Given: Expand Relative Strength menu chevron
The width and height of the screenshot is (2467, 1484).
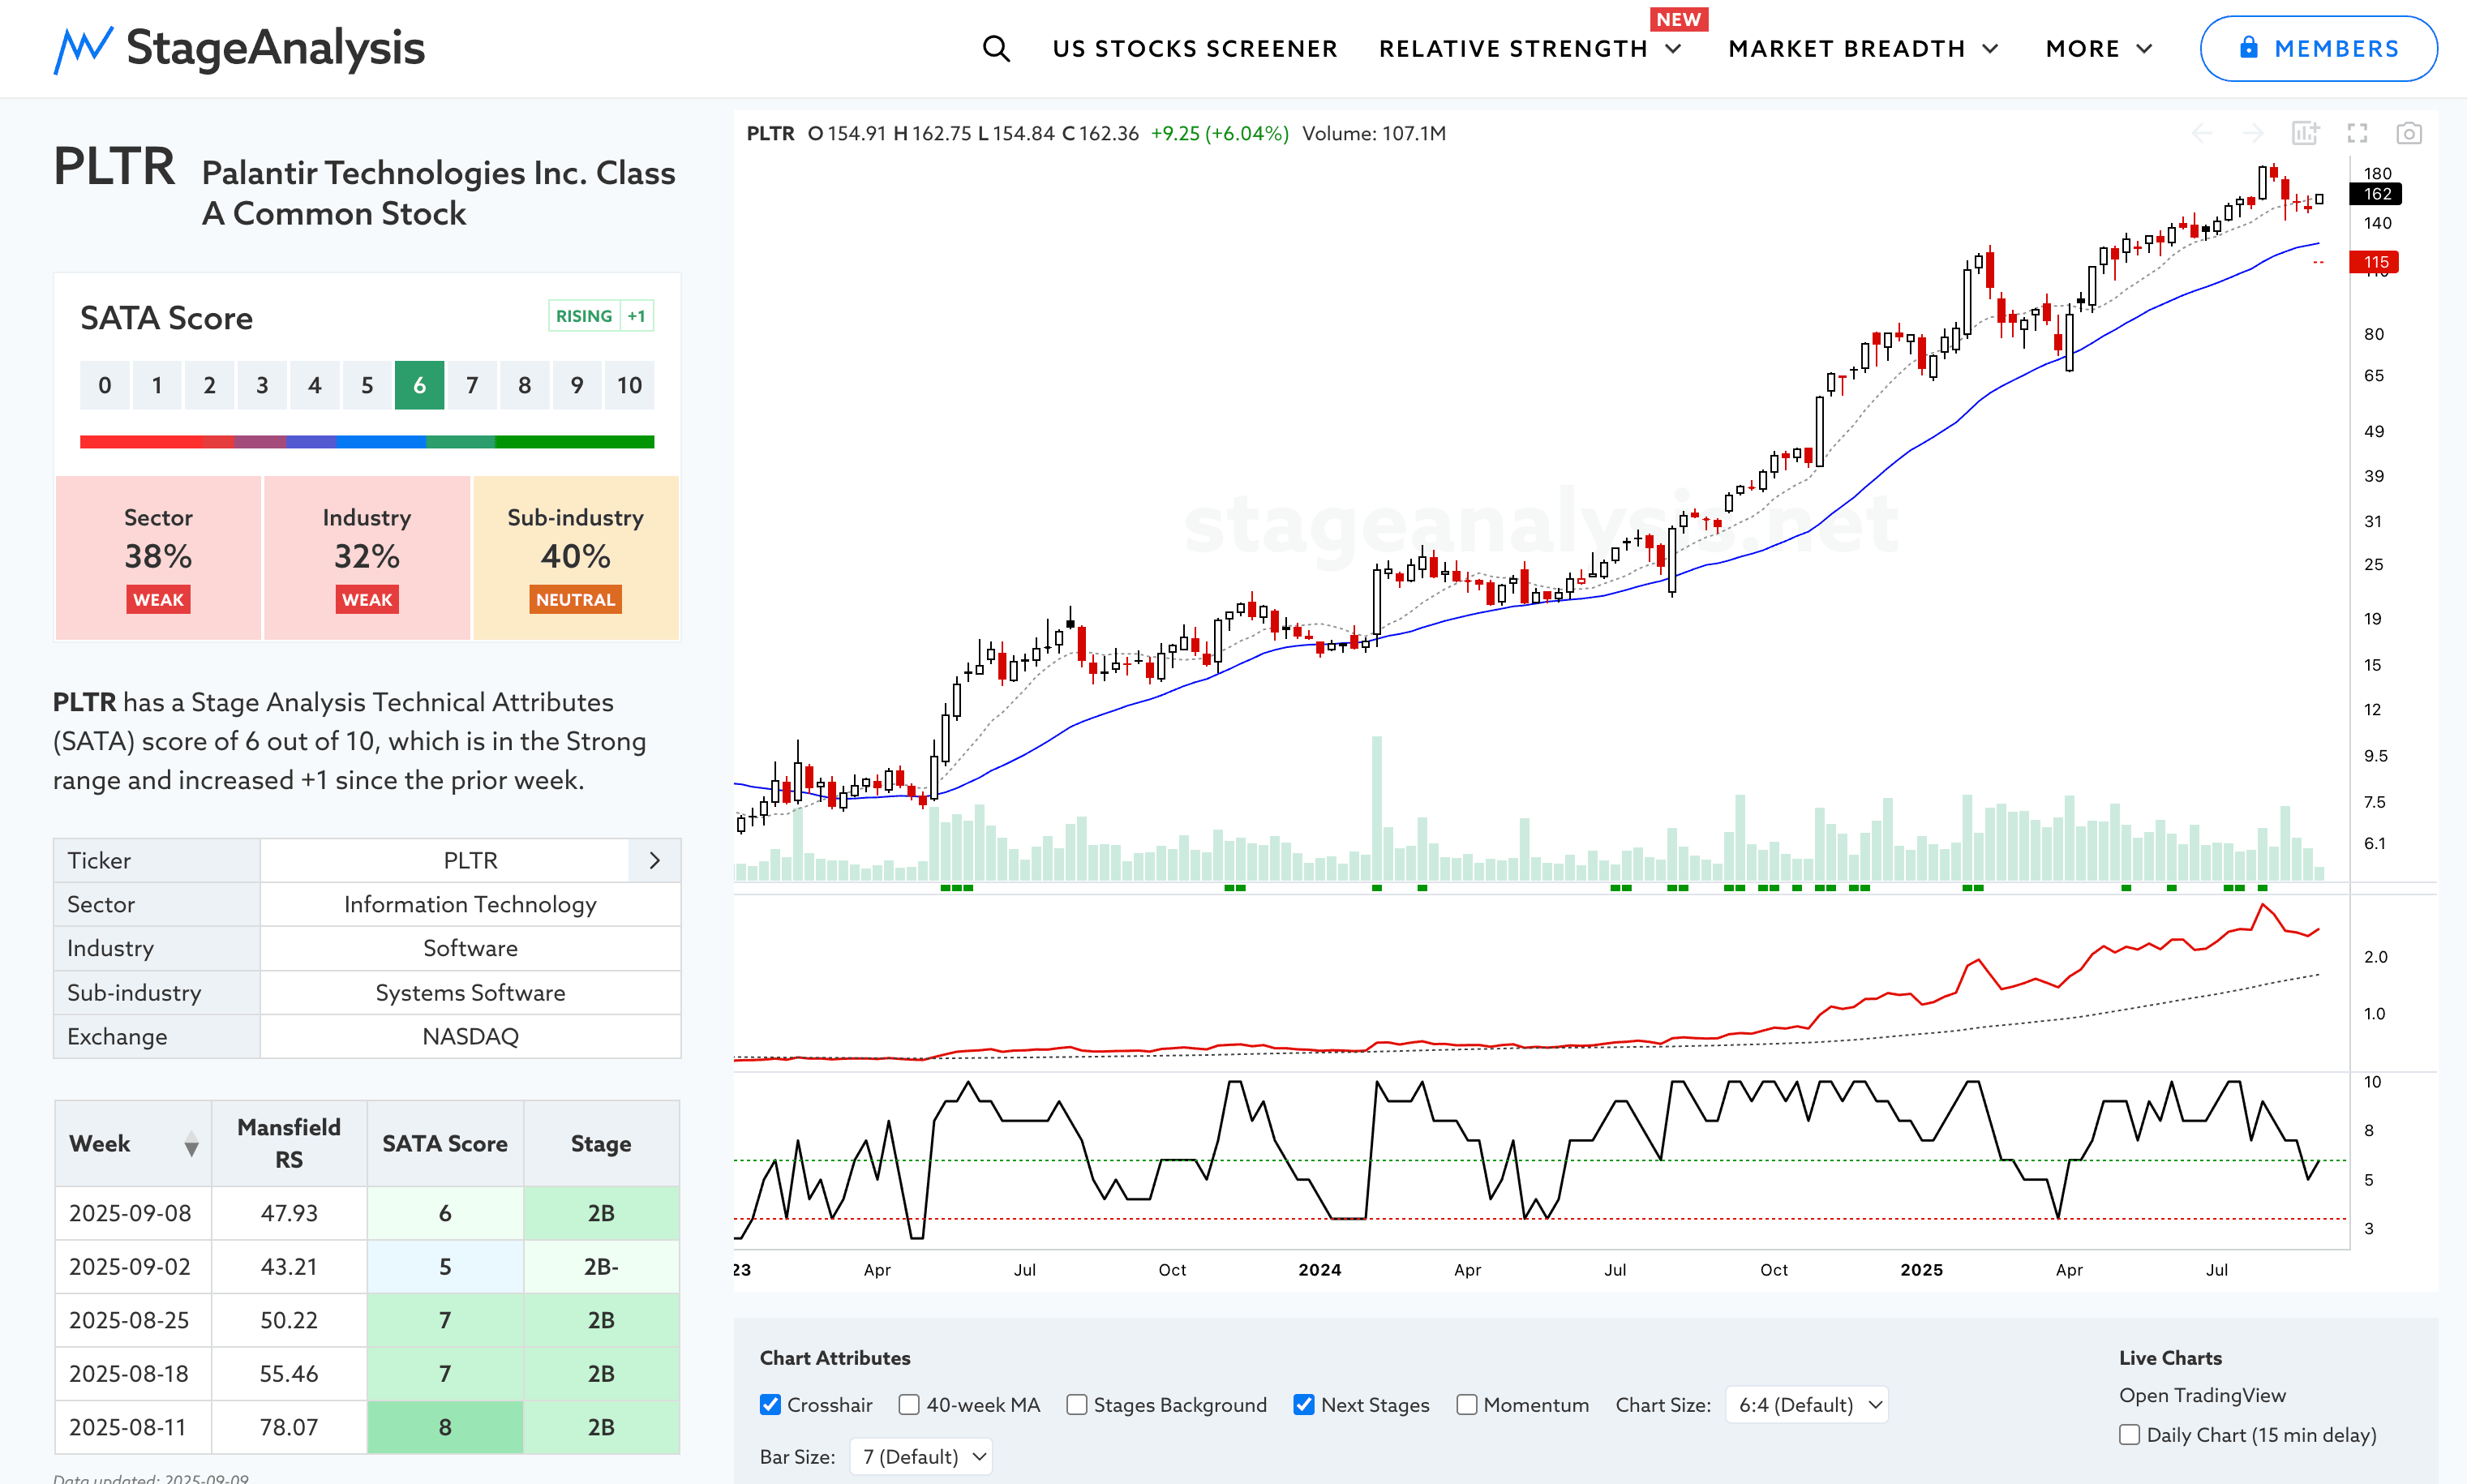Looking at the screenshot, I should click(x=1673, y=49).
